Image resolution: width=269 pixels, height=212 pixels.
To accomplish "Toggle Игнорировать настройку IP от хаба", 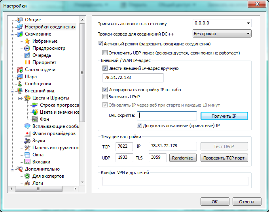I will 105,89.
